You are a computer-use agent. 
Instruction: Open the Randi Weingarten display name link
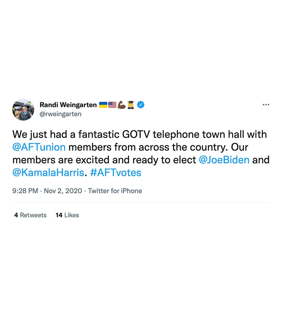(68, 105)
